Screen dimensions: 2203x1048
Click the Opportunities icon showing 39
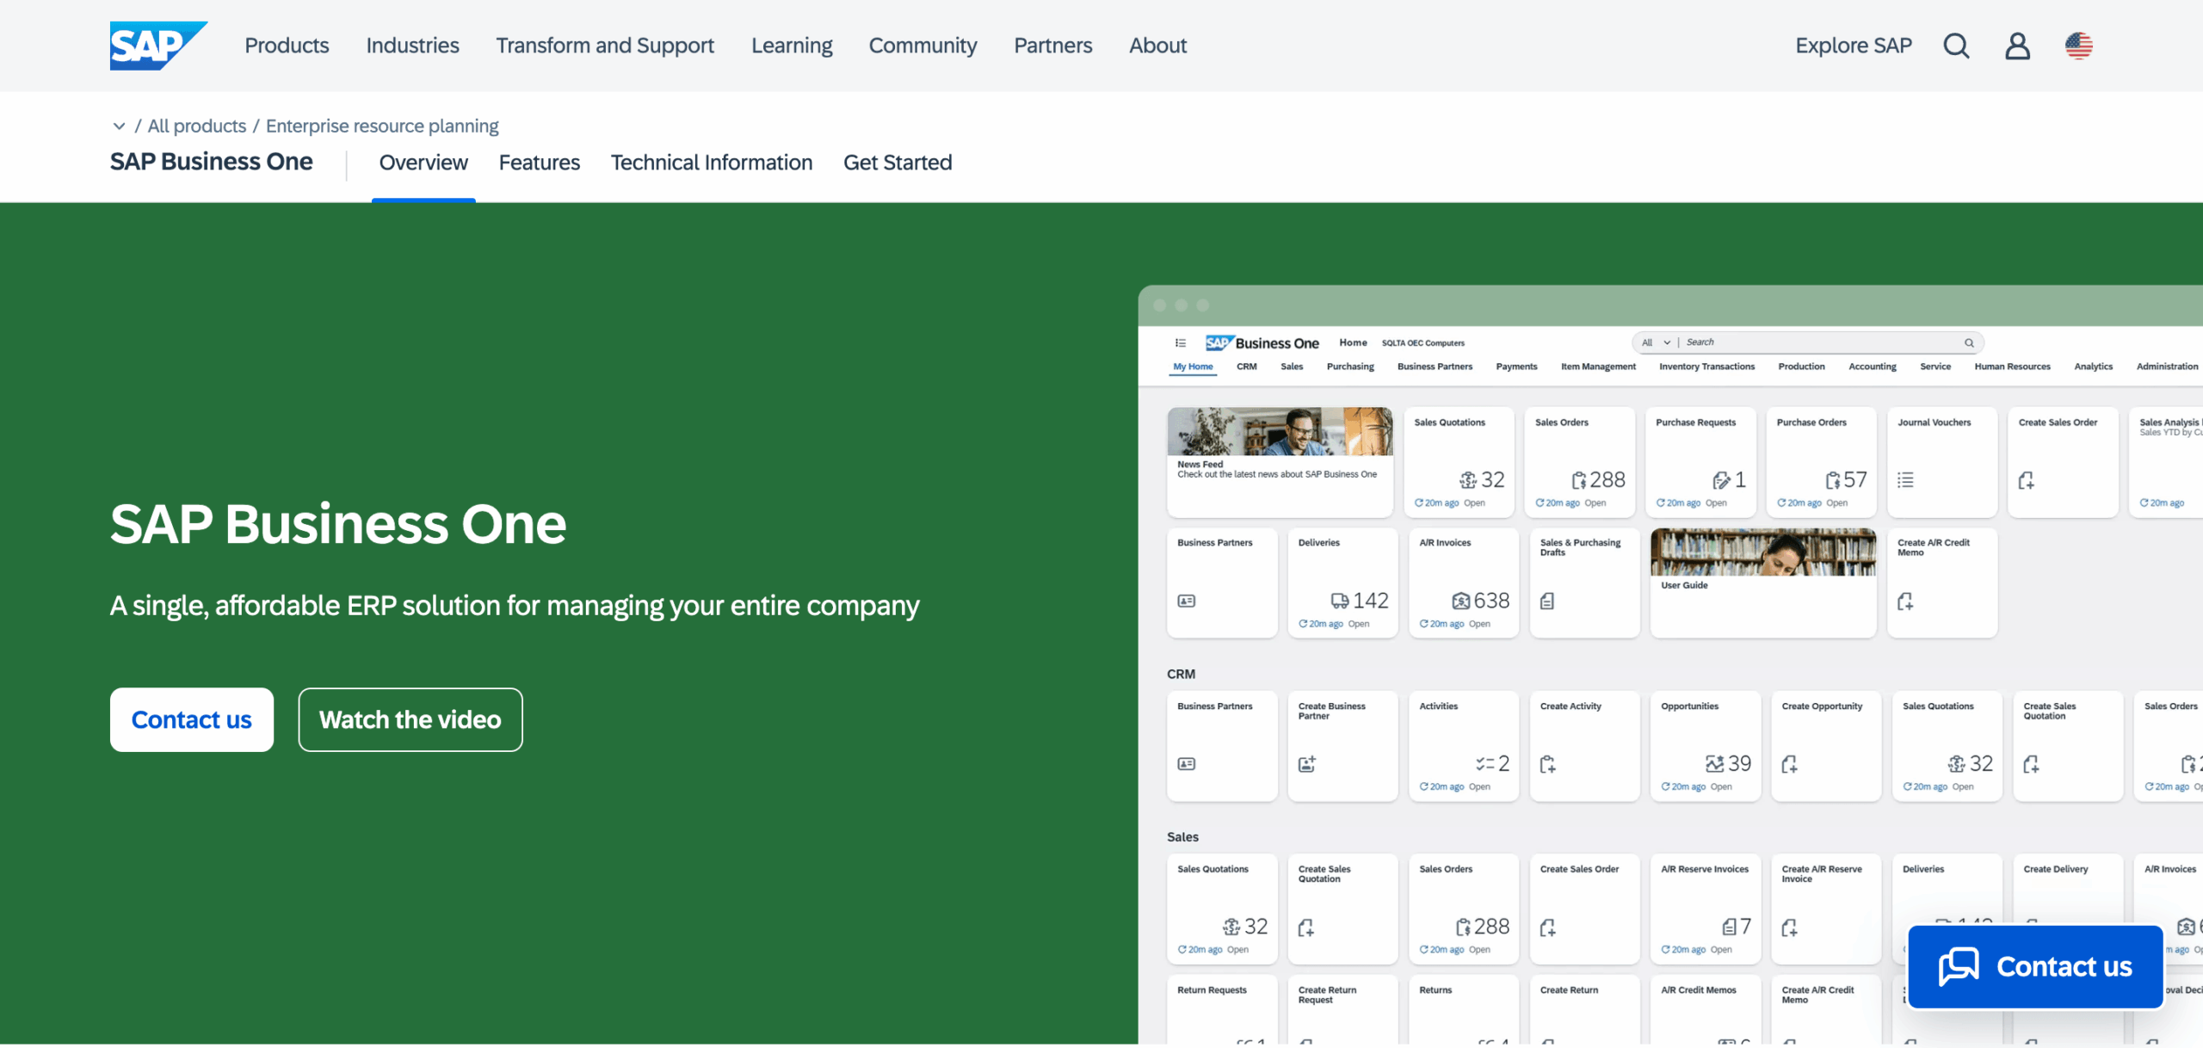(x=1715, y=764)
